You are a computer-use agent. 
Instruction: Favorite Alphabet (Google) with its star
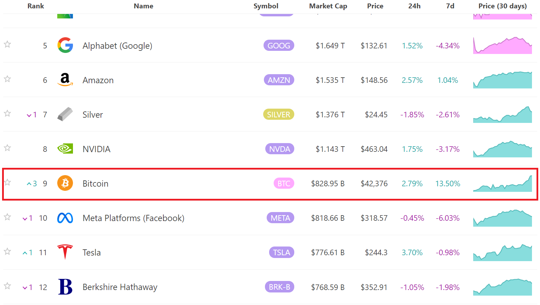tap(7, 44)
